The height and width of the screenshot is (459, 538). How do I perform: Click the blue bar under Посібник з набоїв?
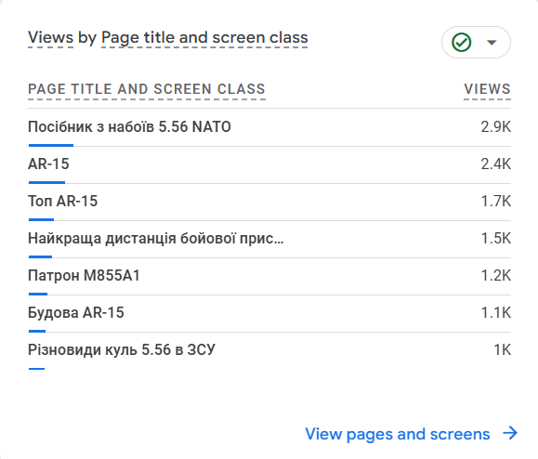(51, 145)
